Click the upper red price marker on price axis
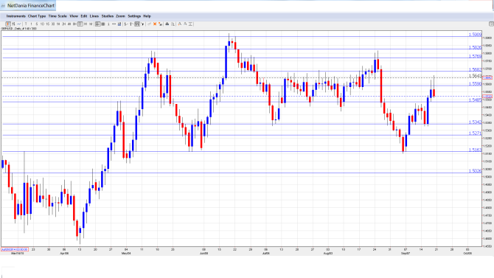 click(x=487, y=77)
